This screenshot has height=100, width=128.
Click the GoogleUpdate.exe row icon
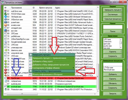coord(6,42)
